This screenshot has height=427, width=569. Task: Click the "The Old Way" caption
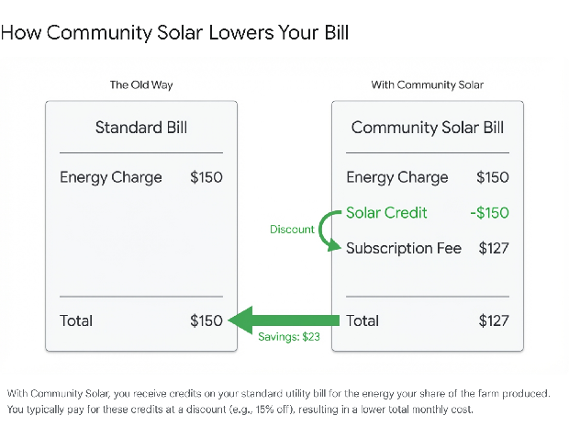141,85
